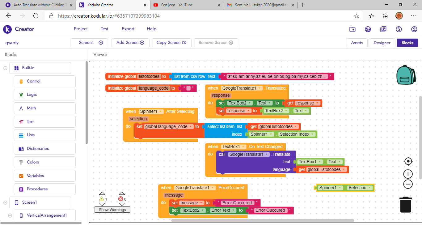Switch to the Een jeen YouTube tab
Viewport: 422px width, 225px height.
tap(188, 5)
